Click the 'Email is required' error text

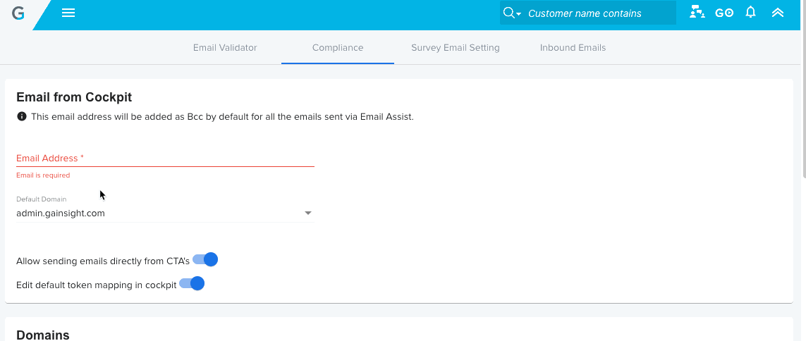(x=43, y=175)
